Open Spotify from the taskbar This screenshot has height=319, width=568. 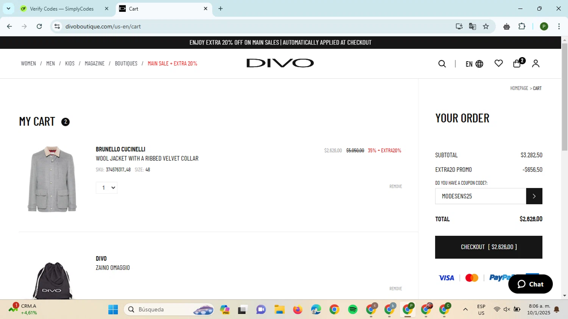353,310
